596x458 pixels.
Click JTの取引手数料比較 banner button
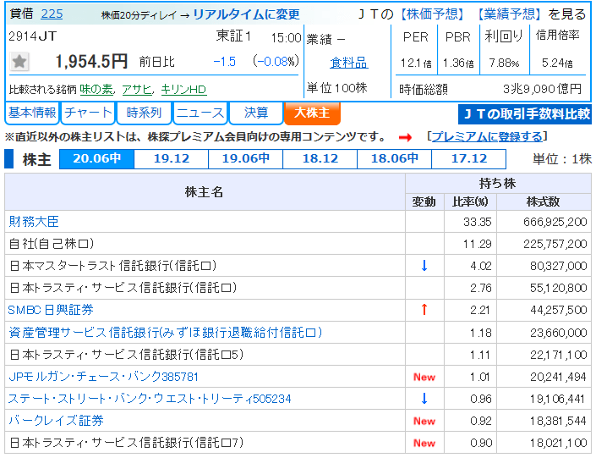[525, 113]
